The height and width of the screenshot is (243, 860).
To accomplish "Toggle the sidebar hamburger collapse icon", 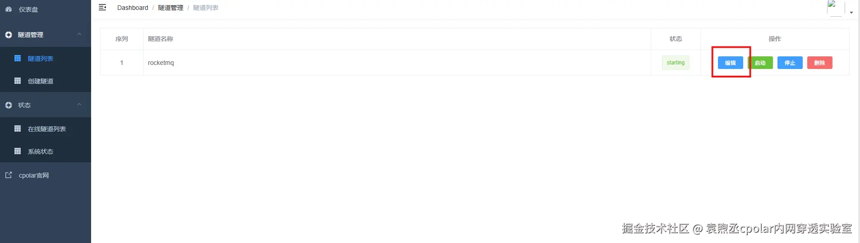I will pyautogui.click(x=102, y=7).
